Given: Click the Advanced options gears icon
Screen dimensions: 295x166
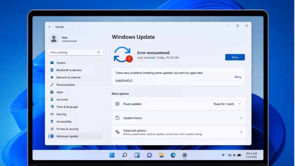Looking at the screenshot, I should 118,132.
